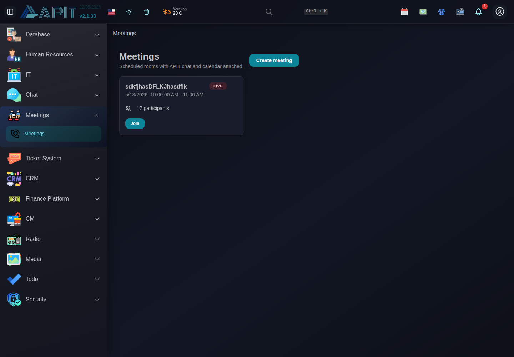Select the Meetings submenu item
This screenshot has width=514, height=357.
(x=54, y=134)
